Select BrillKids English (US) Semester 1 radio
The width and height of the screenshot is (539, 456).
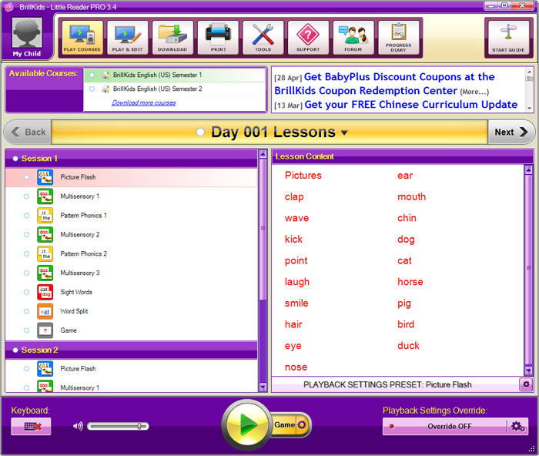coord(92,75)
